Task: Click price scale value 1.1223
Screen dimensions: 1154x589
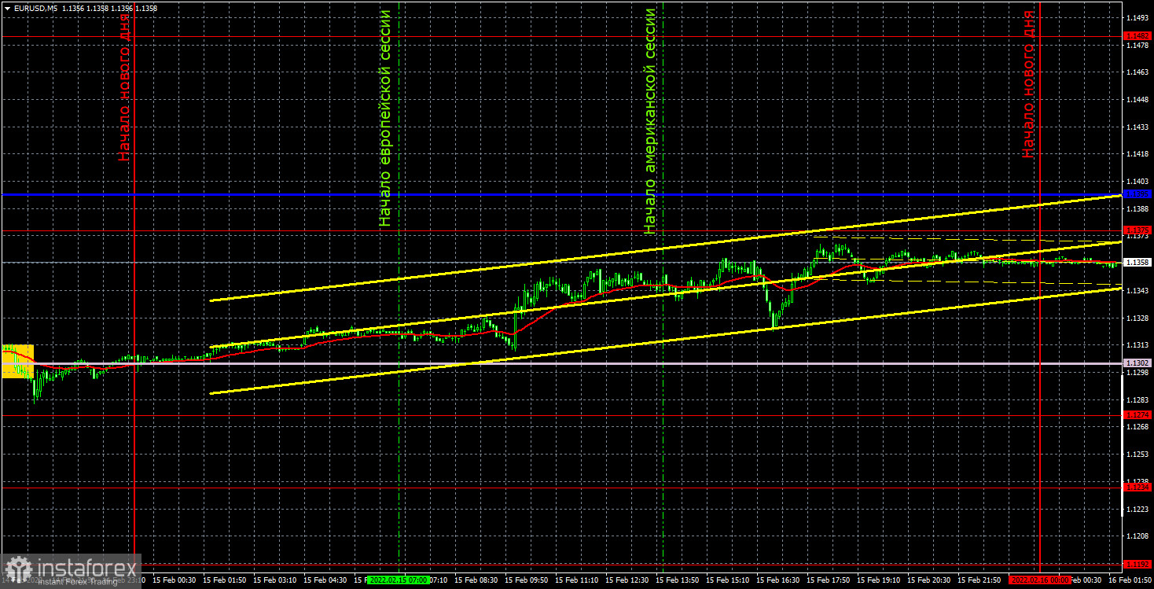Action: point(1137,509)
